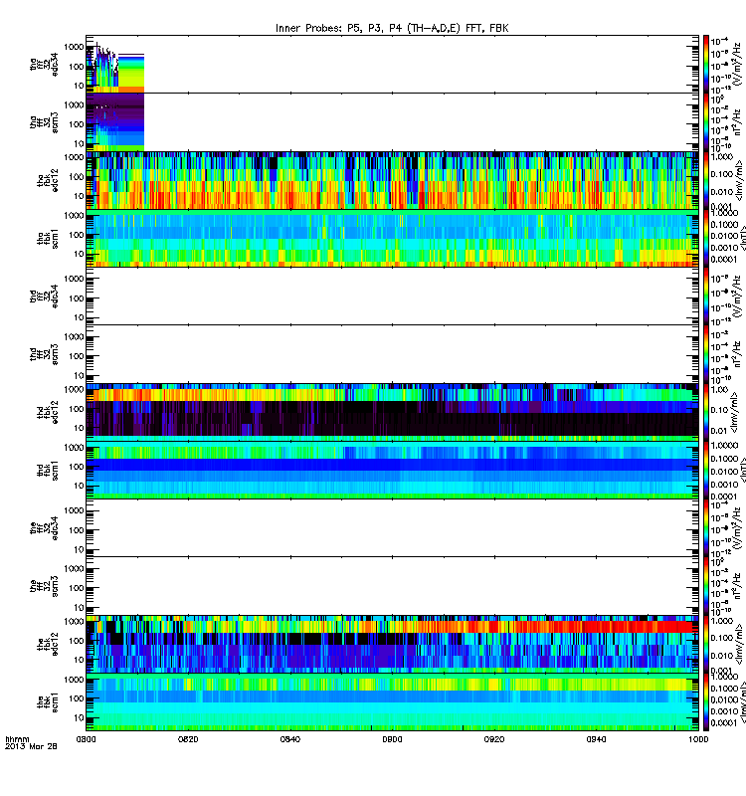Click the nT²/Hz unit label of the fff scm3
The height and width of the screenshot is (796, 746).
pyautogui.click(x=738, y=586)
